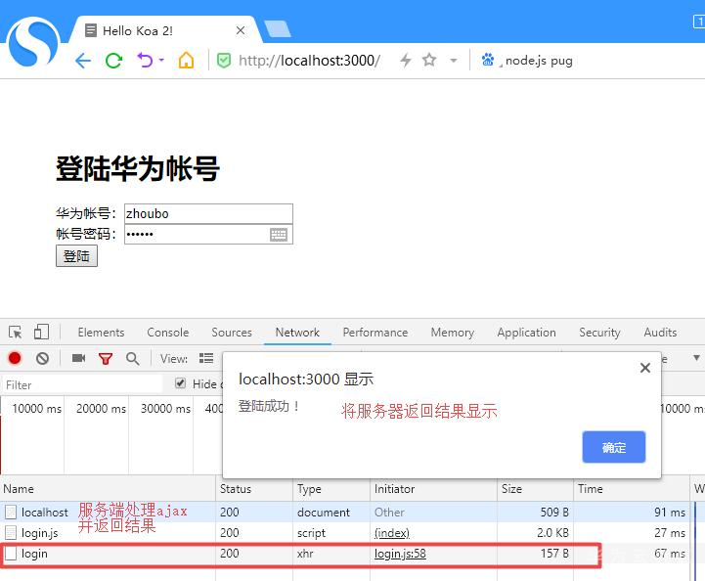Click the Baidu paw search engine icon

coord(488,60)
